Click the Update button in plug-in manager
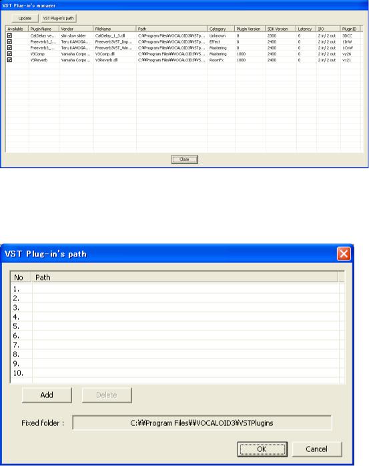The image size is (369, 466). (25, 18)
